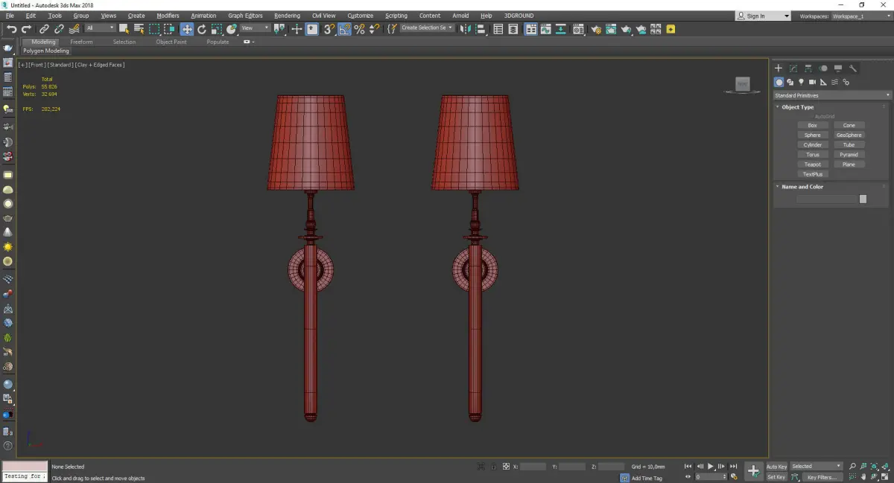The width and height of the screenshot is (894, 483).
Task: Click the X coordinate input field
Action: [533, 467]
